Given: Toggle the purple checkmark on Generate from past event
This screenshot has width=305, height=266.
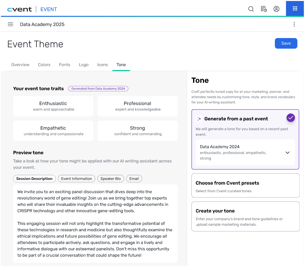Looking at the screenshot, I should [x=291, y=118].
